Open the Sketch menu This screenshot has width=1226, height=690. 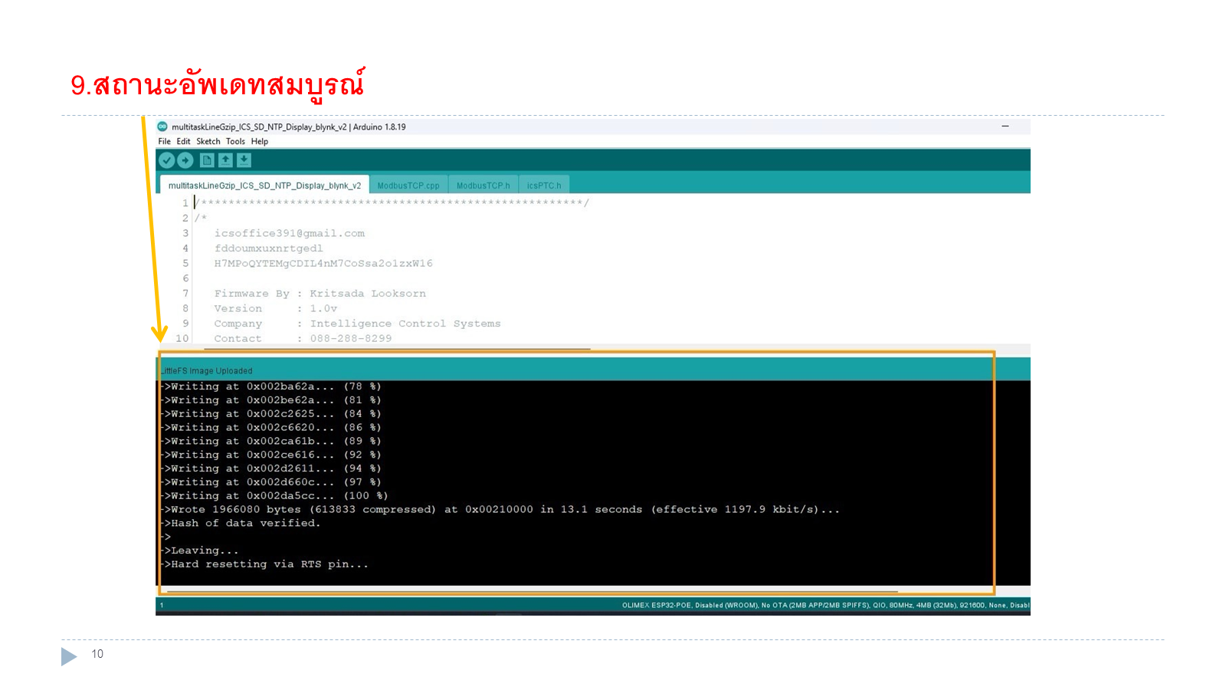[208, 141]
